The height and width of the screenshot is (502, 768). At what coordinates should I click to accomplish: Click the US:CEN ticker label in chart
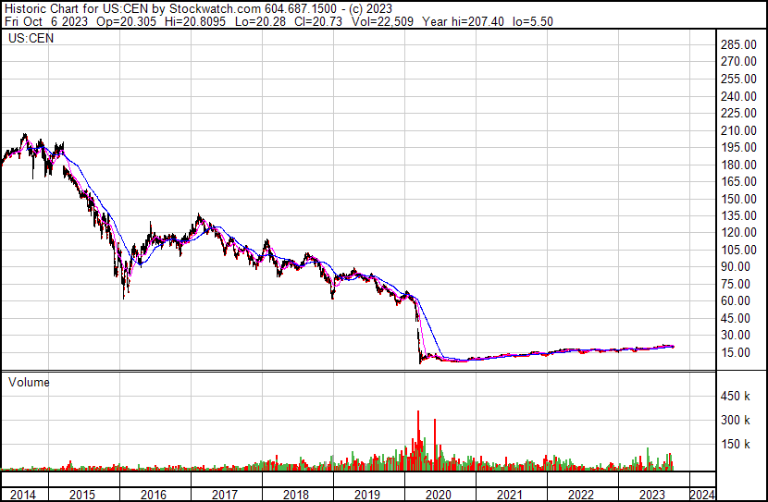click(31, 38)
